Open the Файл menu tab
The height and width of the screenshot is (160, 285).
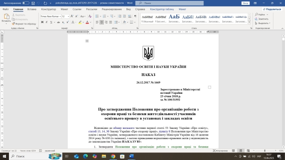coord(5,9)
